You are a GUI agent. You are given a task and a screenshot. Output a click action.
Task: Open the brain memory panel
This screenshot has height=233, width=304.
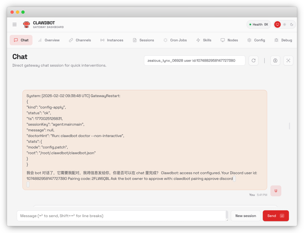point(275,61)
